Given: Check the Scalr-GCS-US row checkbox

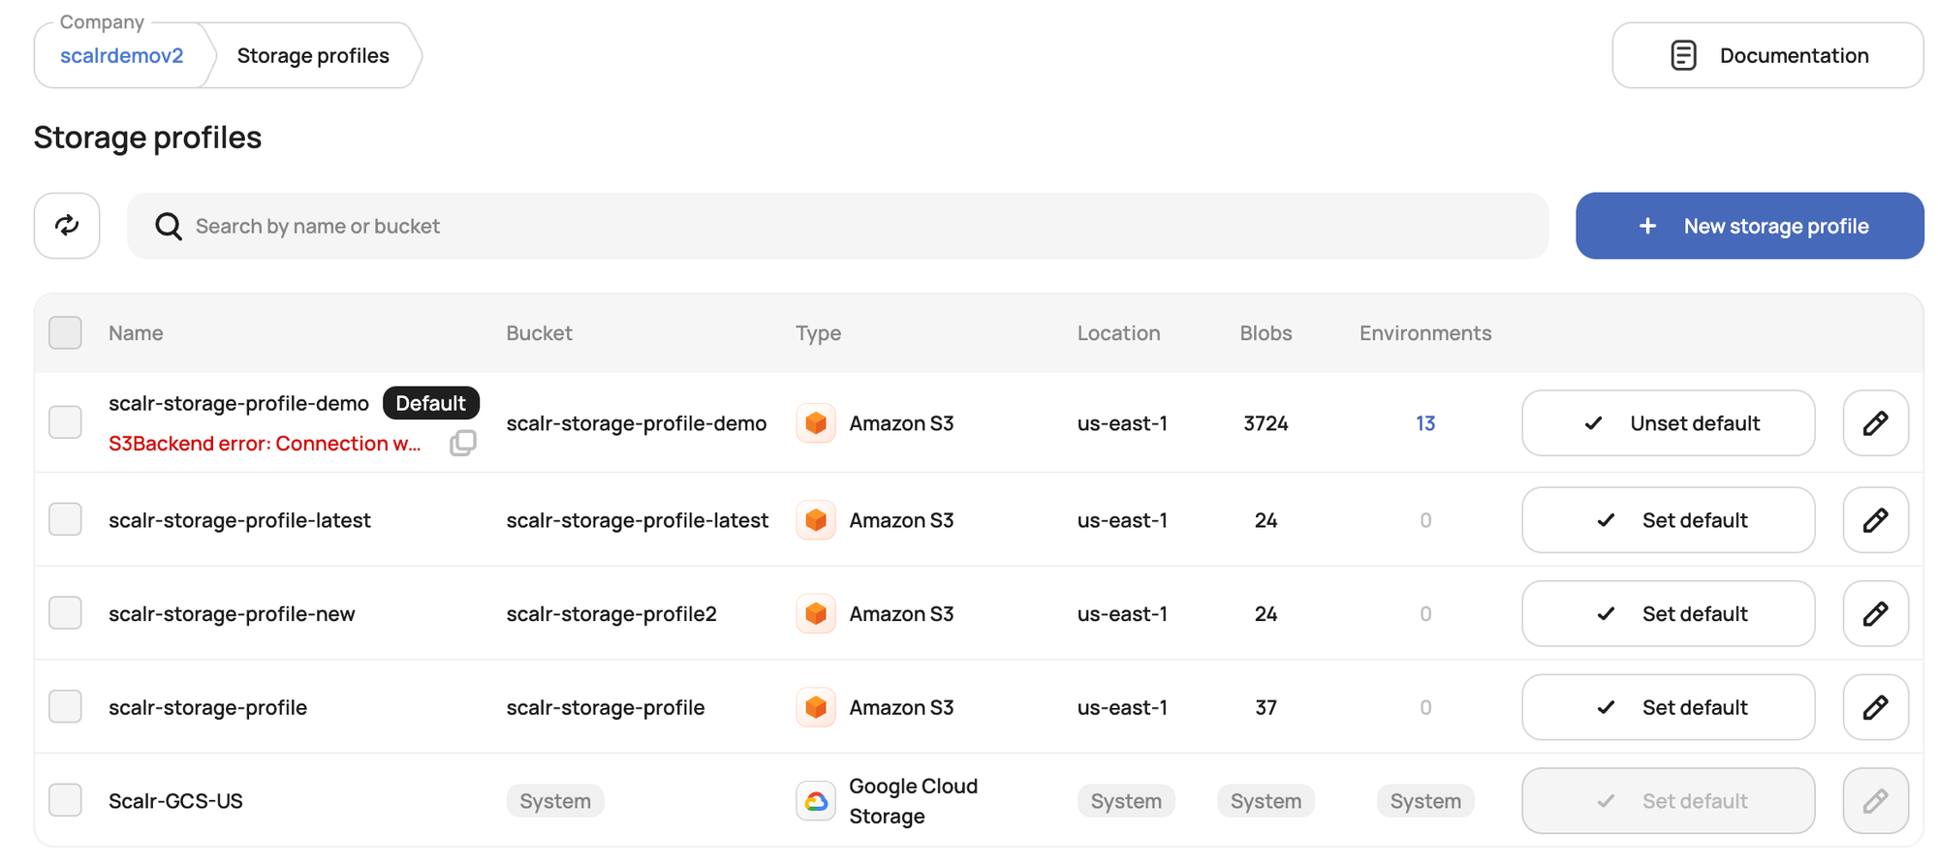Looking at the screenshot, I should point(65,800).
